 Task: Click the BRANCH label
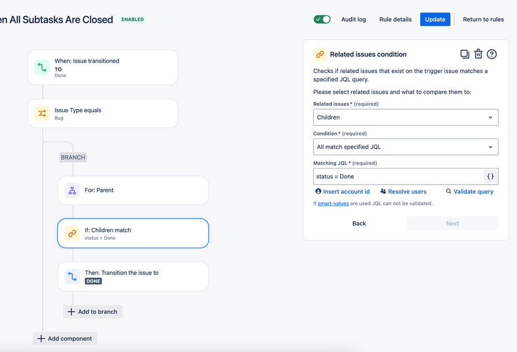(73, 158)
